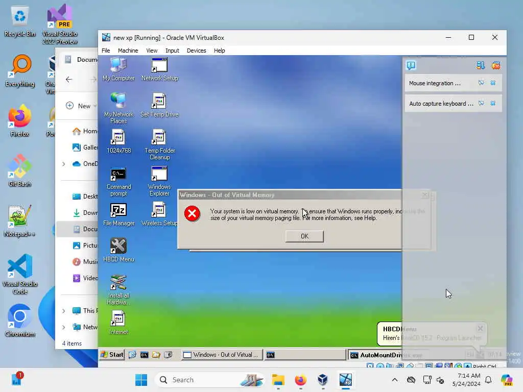
Task: Expand the This PC node in File Explorer
Action: 63,311
